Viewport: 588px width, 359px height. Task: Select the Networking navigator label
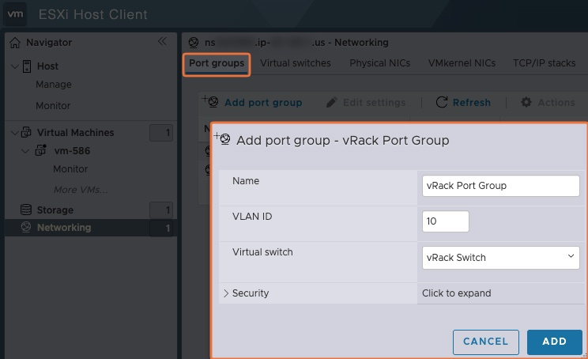coord(64,227)
